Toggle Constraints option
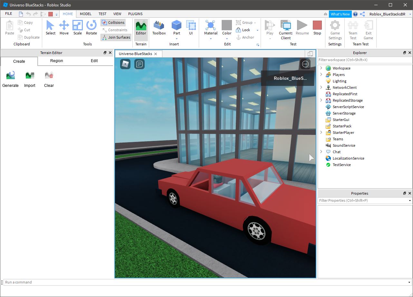413x297 pixels. [x=115, y=30]
